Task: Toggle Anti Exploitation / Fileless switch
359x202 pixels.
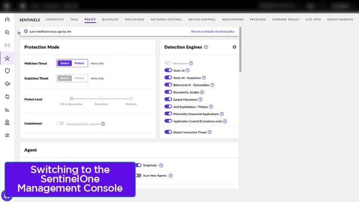Action: [168, 107]
